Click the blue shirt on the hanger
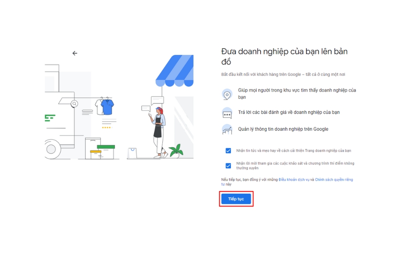This screenshot has height=263, width=395. 107,107
